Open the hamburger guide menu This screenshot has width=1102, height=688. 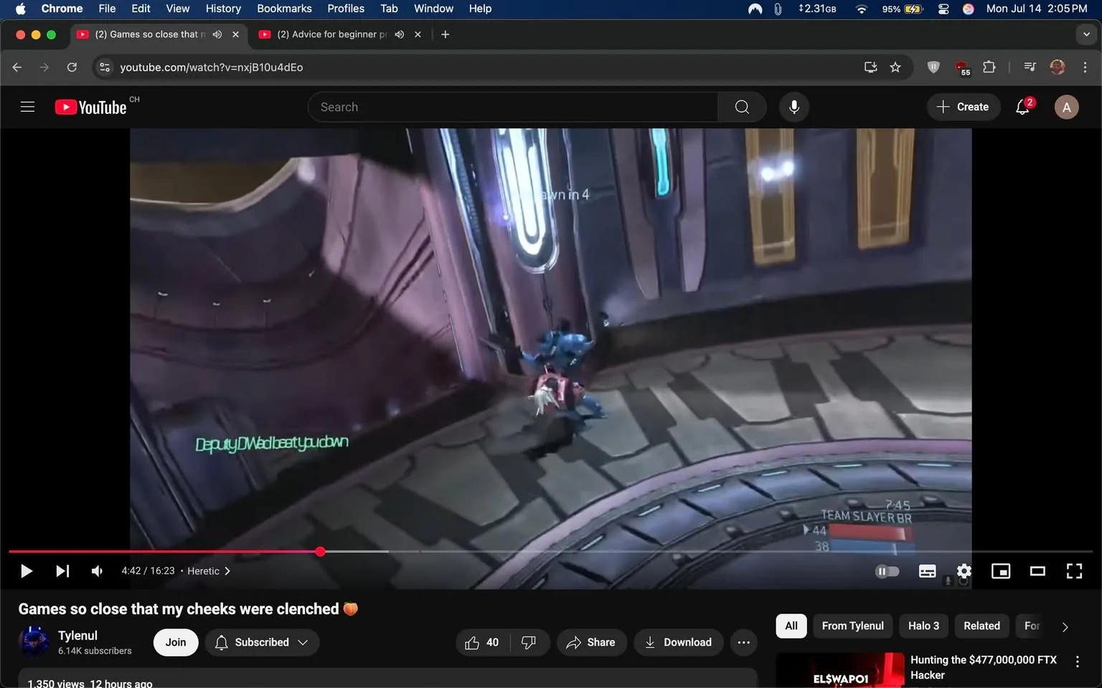coord(27,107)
